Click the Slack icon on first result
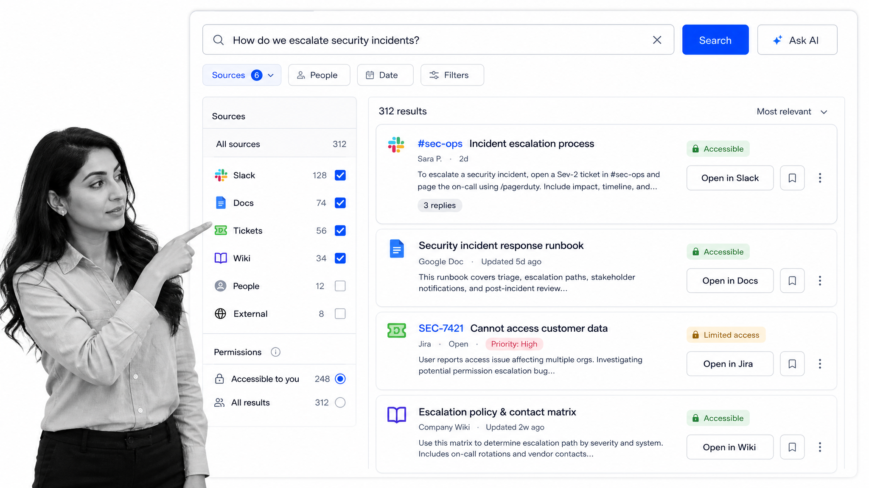This screenshot has width=869, height=488. [396, 145]
